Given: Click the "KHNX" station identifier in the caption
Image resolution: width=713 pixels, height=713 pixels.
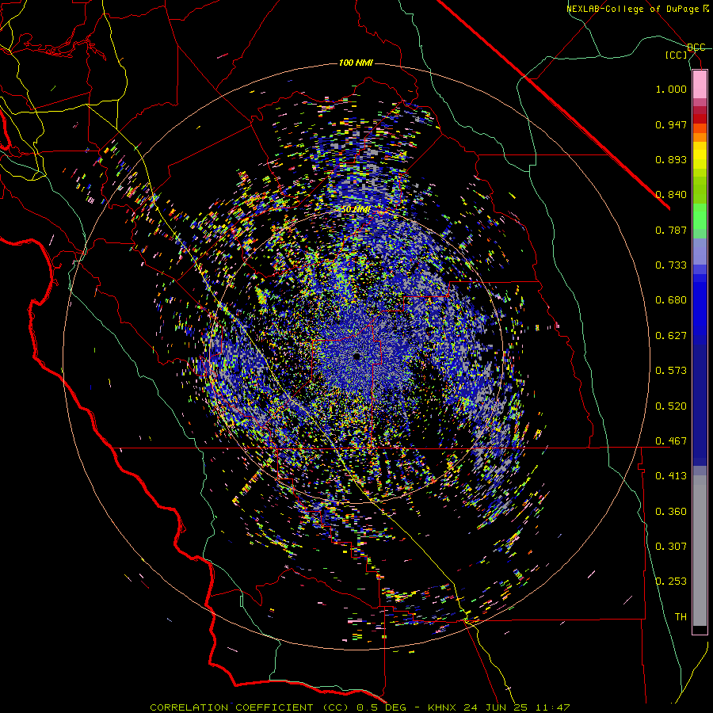Looking at the screenshot, I should click(x=444, y=707).
